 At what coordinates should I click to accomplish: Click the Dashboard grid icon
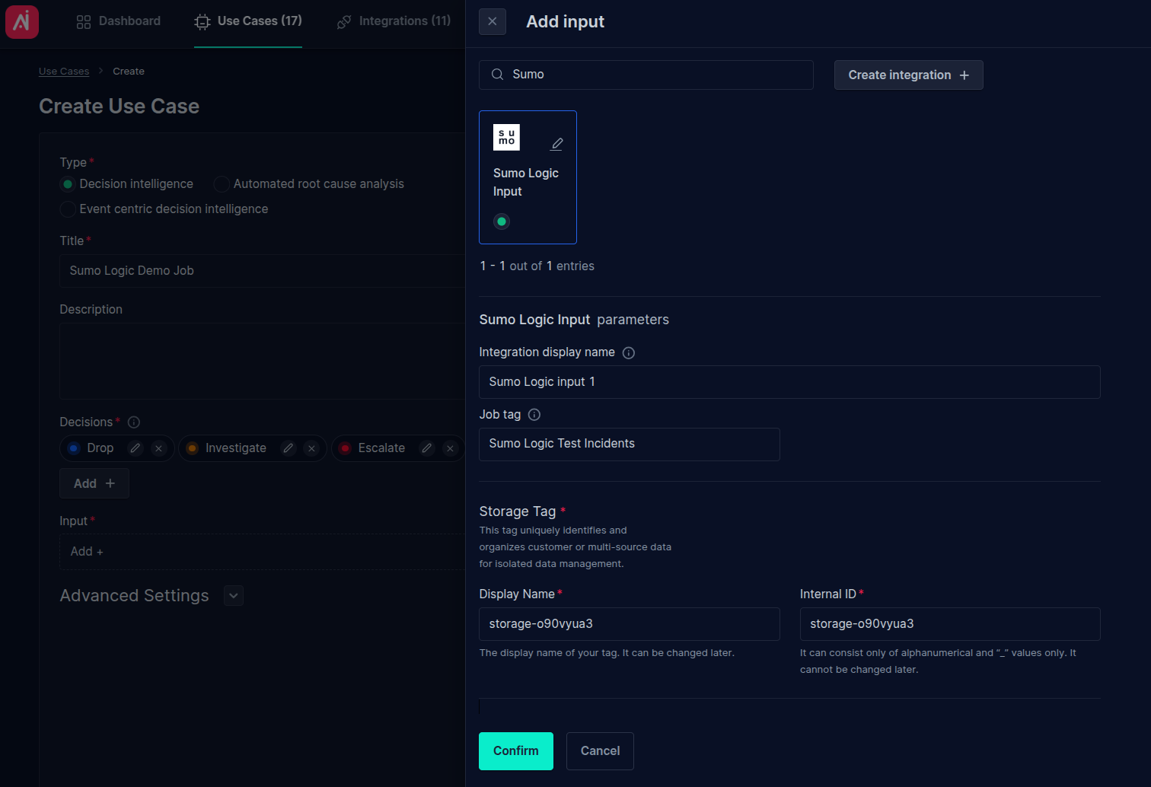(x=84, y=22)
